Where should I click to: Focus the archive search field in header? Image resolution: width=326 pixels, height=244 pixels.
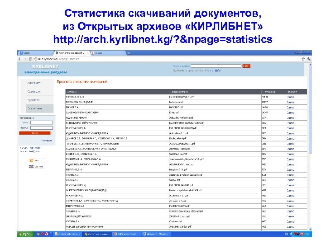(216, 66)
